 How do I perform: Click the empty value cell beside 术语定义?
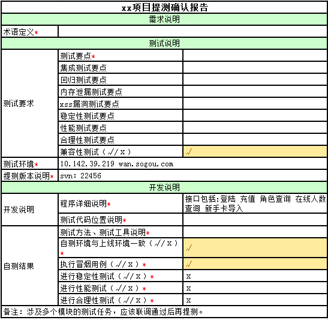[192, 32]
